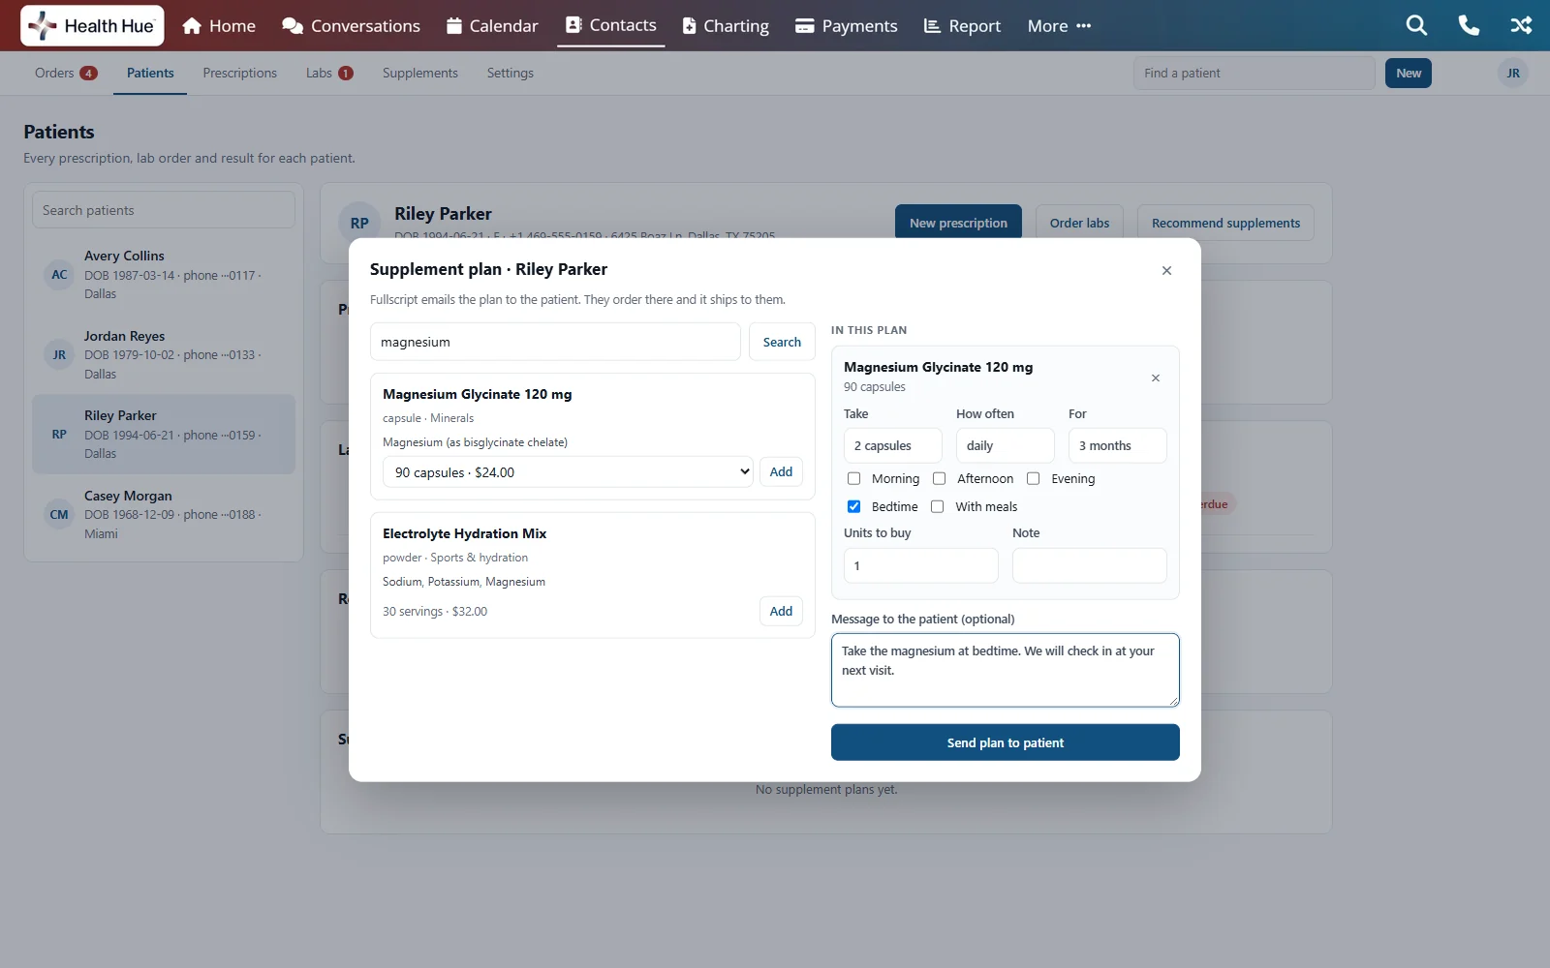Click the How often daily field
Screen dimensions: 1550x968
click(x=1005, y=445)
